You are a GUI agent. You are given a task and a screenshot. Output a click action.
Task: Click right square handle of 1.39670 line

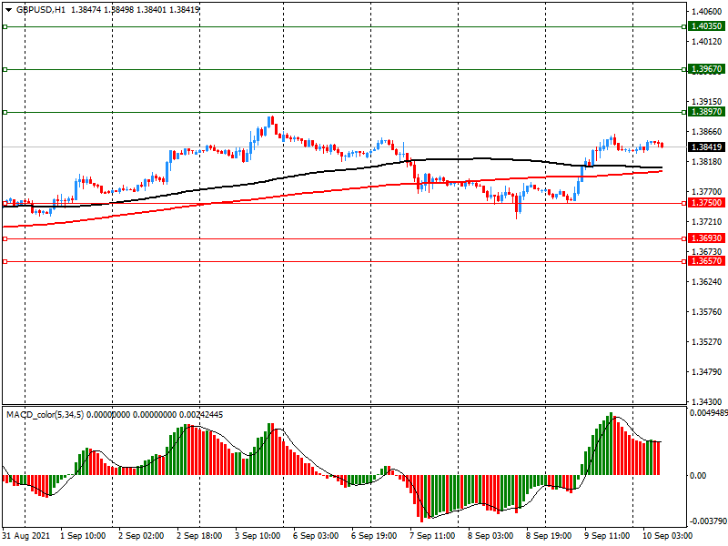pos(684,70)
